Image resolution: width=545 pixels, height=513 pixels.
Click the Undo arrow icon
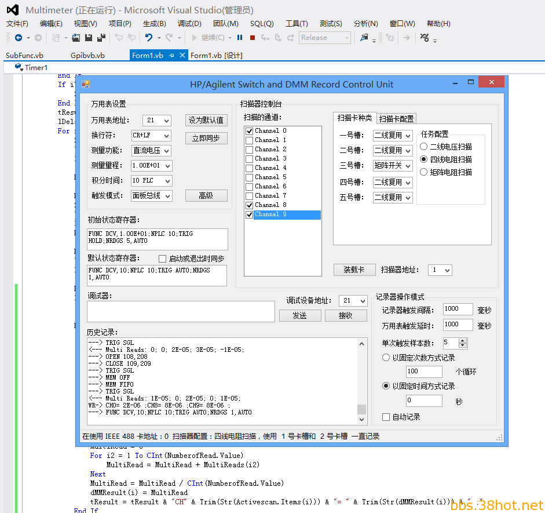149,38
